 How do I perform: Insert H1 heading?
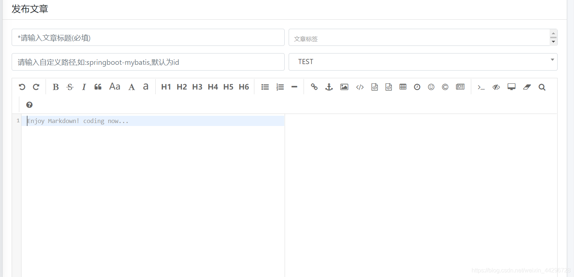coord(166,87)
